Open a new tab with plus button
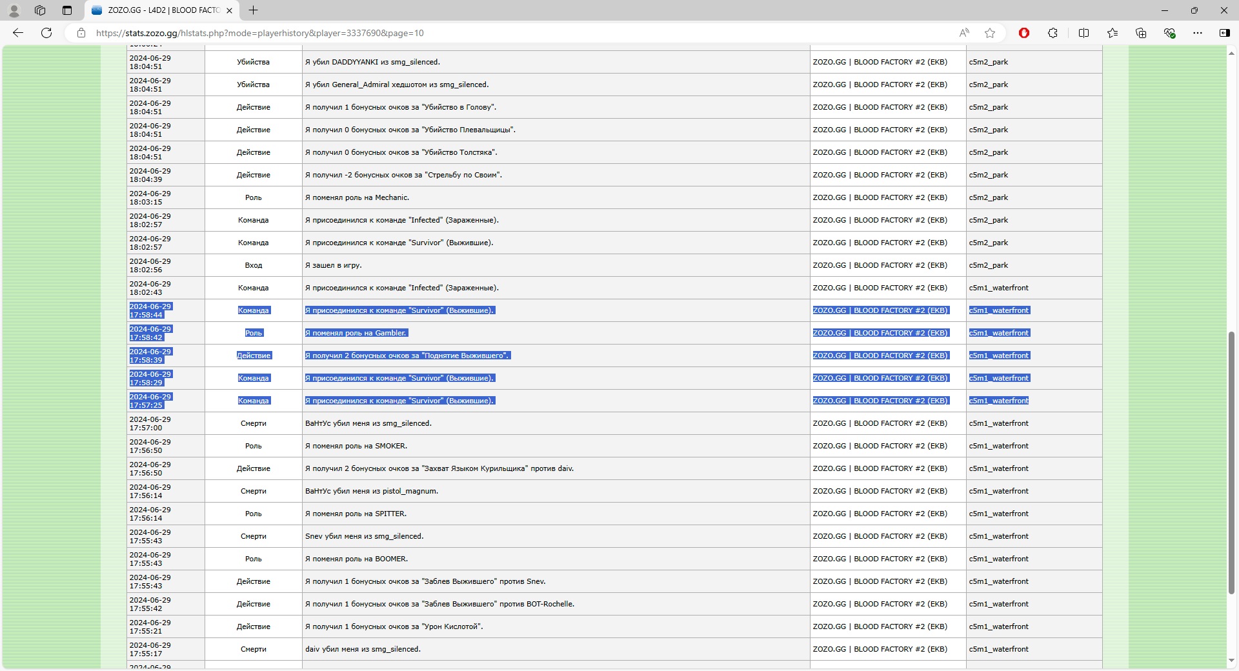This screenshot has height=671, width=1239. pyautogui.click(x=254, y=10)
